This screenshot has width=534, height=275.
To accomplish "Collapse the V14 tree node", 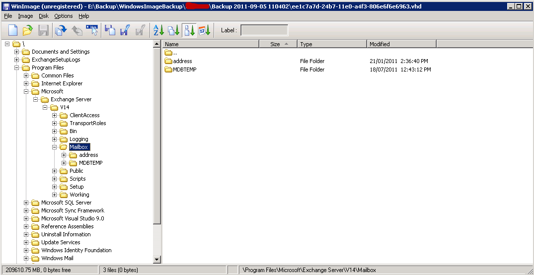I will click(x=45, y=107).
